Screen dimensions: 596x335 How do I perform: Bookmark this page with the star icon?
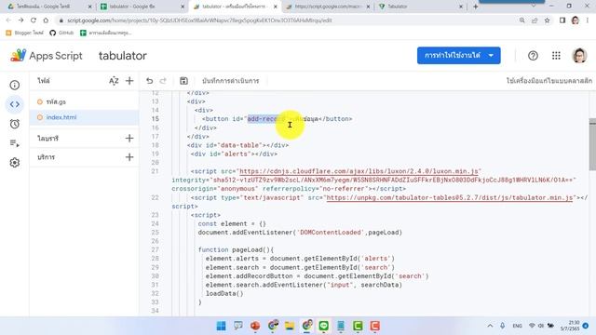coord(547,20)
